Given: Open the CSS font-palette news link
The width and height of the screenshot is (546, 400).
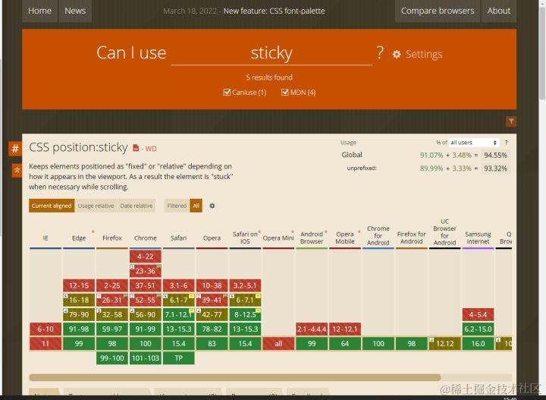Looking at the screenshot, I should click(274, 11).
